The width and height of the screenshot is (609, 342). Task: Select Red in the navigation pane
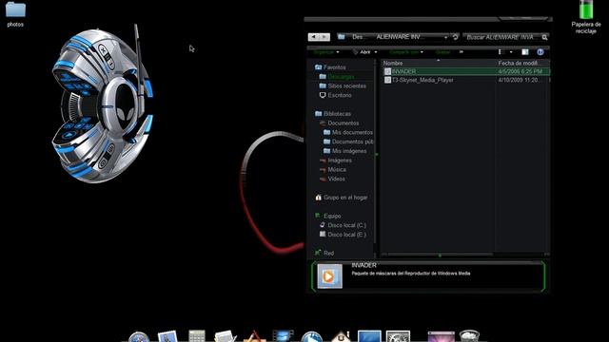pyautogui.click(x=324, y=253)
